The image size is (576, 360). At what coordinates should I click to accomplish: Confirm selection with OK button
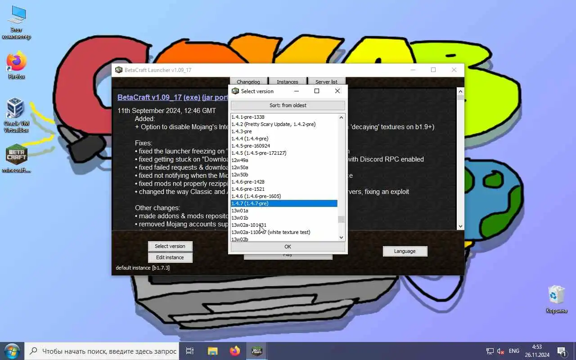288,247
